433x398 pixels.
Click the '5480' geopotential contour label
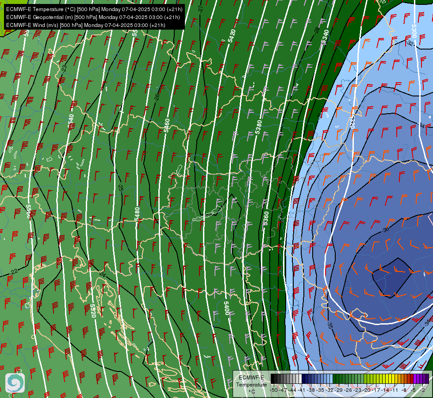pyautogui.click(x=137, y=214)
